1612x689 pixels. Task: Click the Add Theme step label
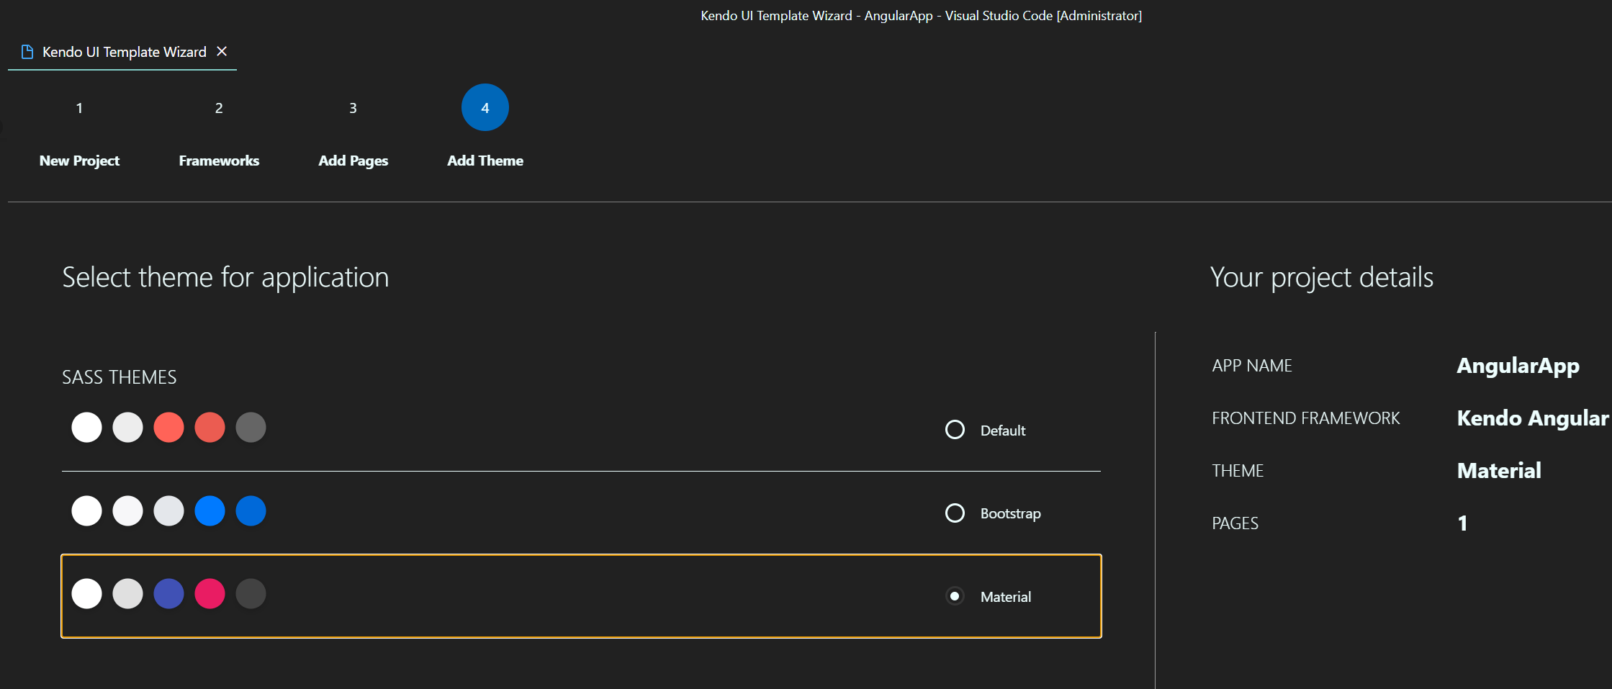pos(485,161)
